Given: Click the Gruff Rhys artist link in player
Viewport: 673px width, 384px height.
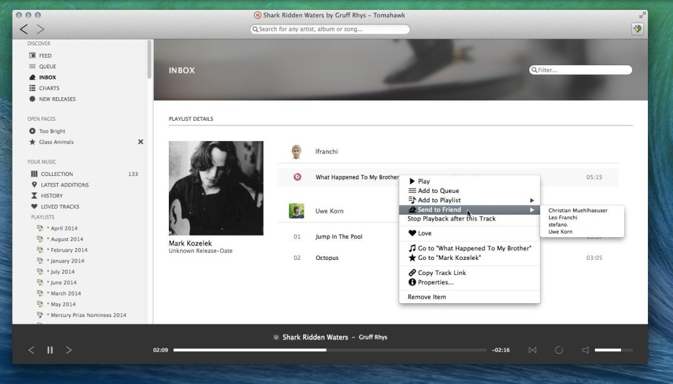Looking at the screenshot, I should (x=373, y=337).
